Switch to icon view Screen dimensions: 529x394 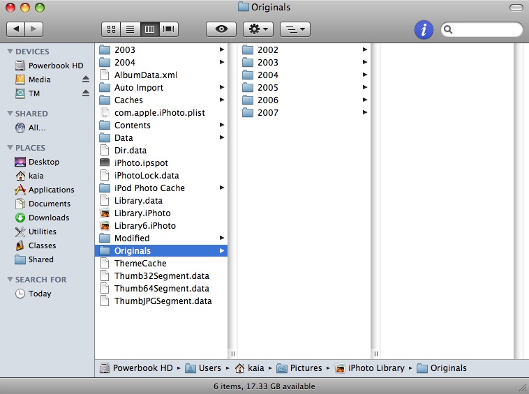click(x=111, y=29)
